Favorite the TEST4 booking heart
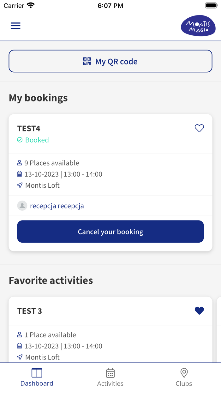Screen dimensions: 221x393 point(199,128)
